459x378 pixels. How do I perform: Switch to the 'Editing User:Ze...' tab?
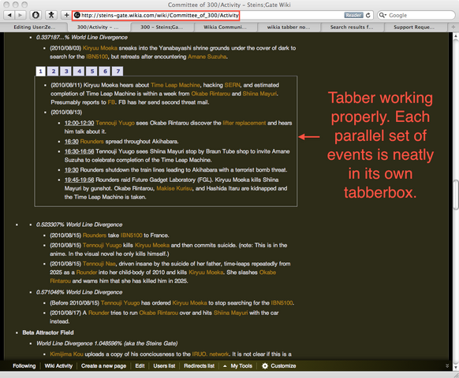34,28
